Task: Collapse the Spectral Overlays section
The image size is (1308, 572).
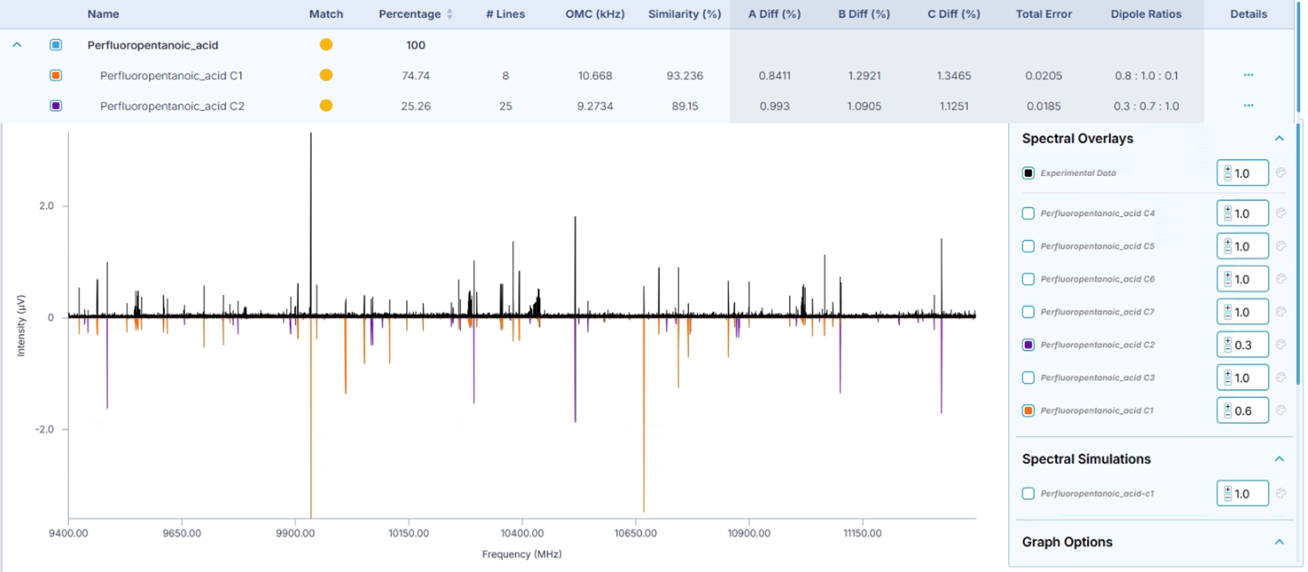Action: coord(1279,138)
